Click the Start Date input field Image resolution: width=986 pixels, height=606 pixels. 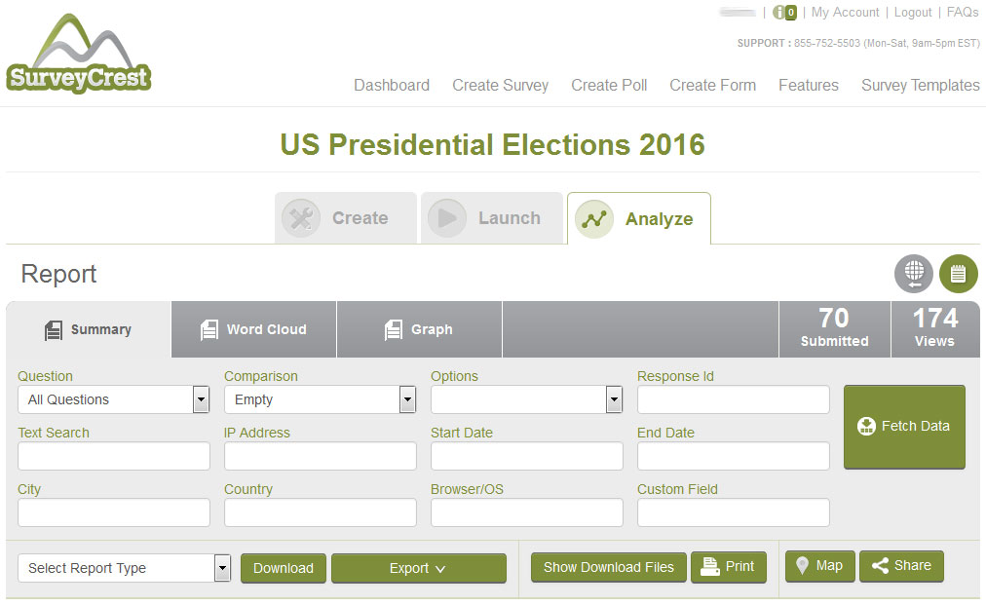[x=526, y=456]
